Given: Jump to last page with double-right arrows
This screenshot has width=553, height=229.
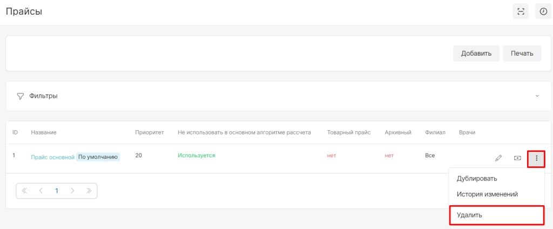Looking at the screenshot, I should 89,191.
